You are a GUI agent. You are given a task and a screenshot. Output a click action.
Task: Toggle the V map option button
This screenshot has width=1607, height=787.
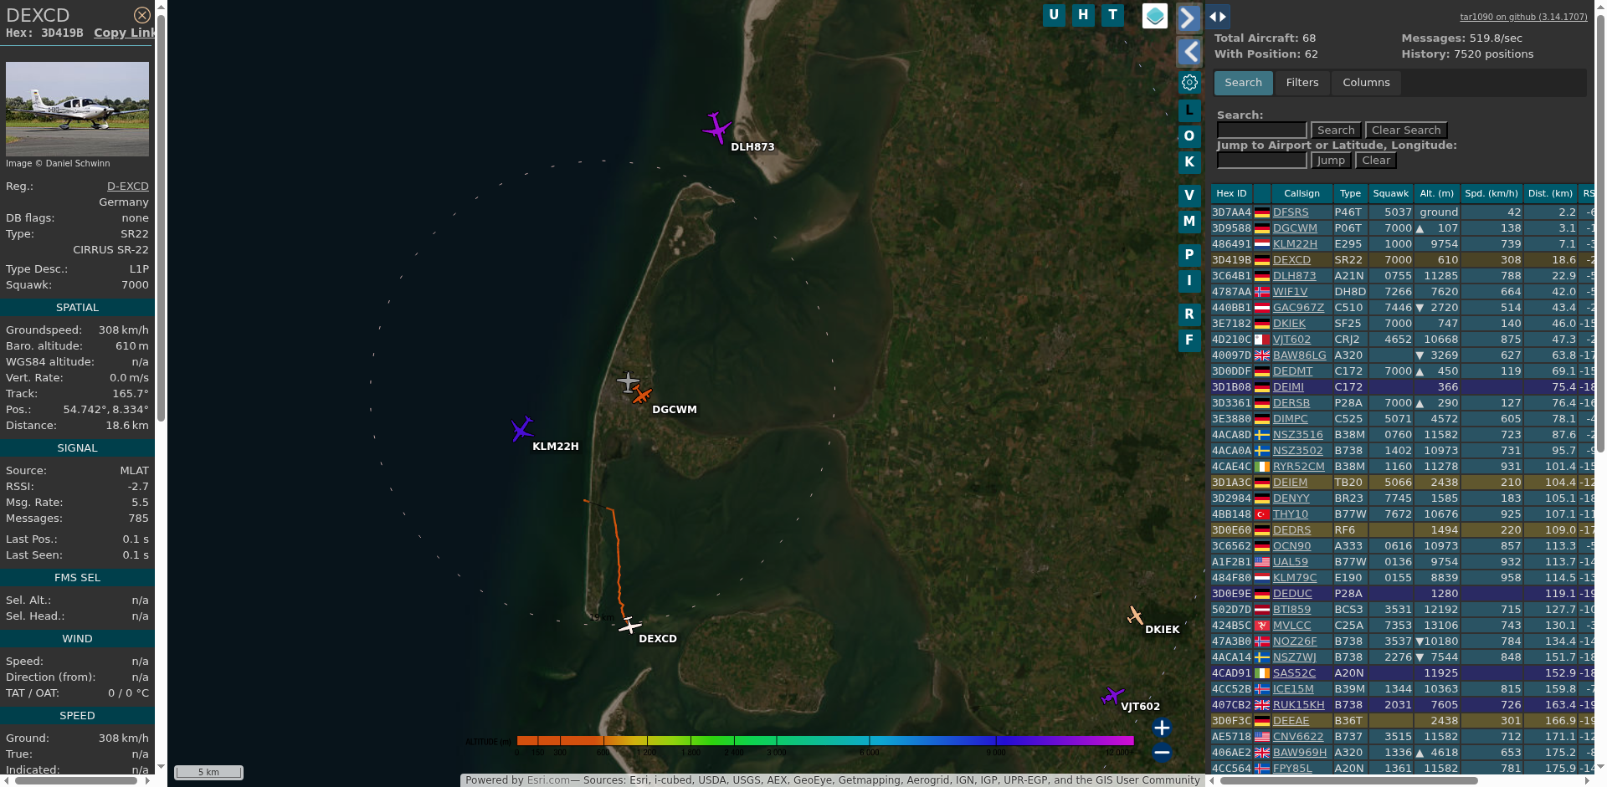(1189, 196)
